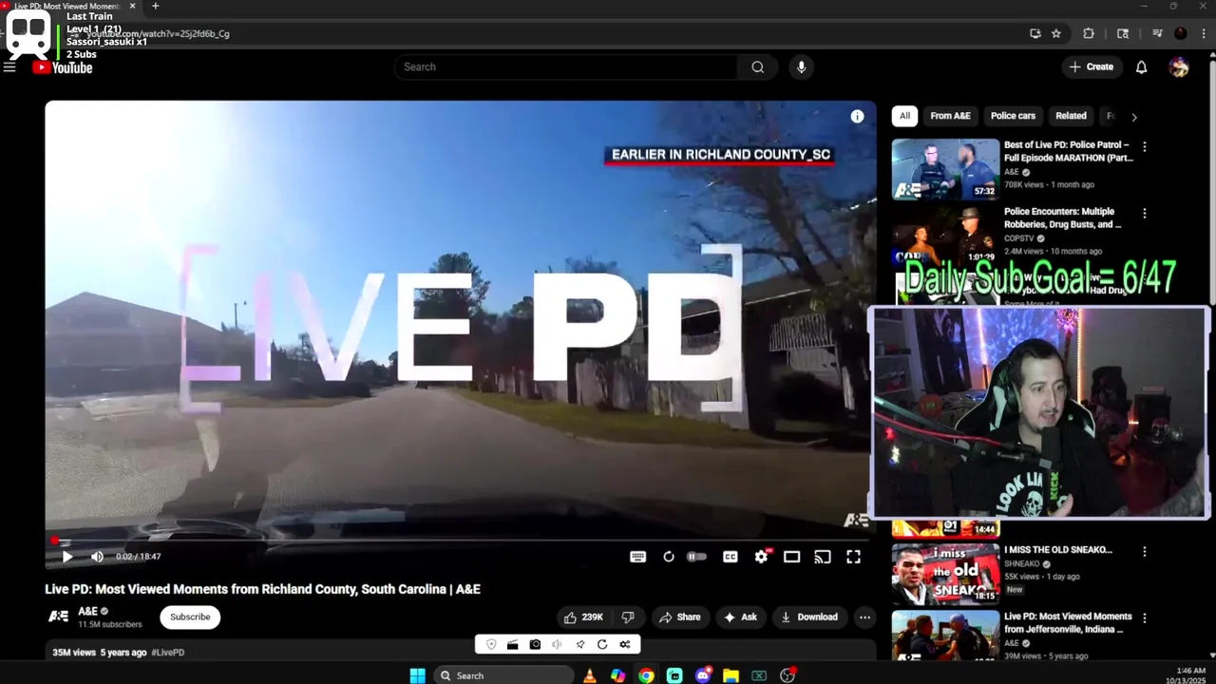Click the clapperboard icon in floating toolbar
Viewport: 1216px width, 684px height.
[x=512, y=645]
